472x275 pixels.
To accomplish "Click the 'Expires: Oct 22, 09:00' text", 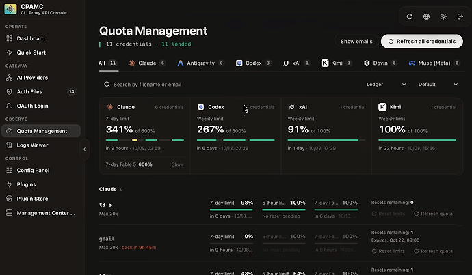I will (395, 240).
